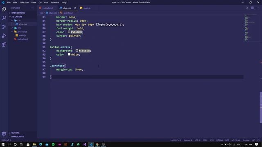
Task: Expand the img folder
Action: (19, 28)
